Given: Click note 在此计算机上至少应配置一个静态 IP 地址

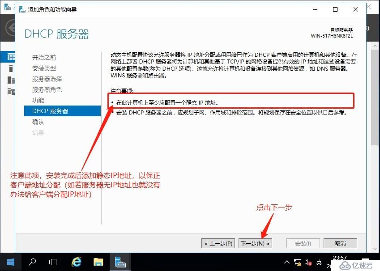Looking at the screenshot, I should 167,103.
